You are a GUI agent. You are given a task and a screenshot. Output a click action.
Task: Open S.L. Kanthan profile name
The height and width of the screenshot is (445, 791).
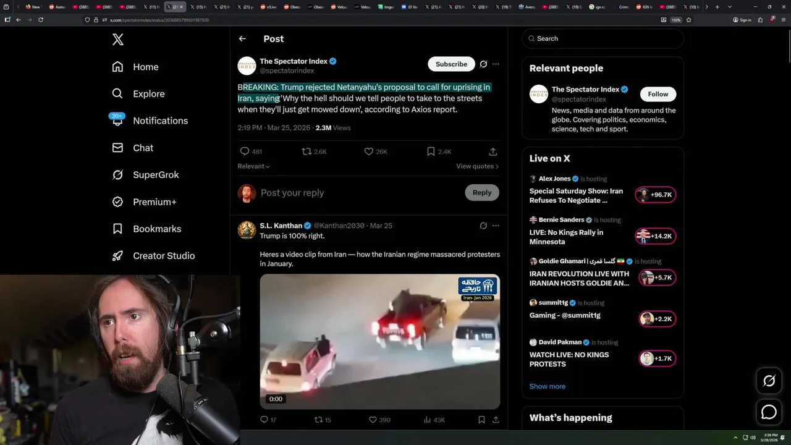(x=281, y=226)
